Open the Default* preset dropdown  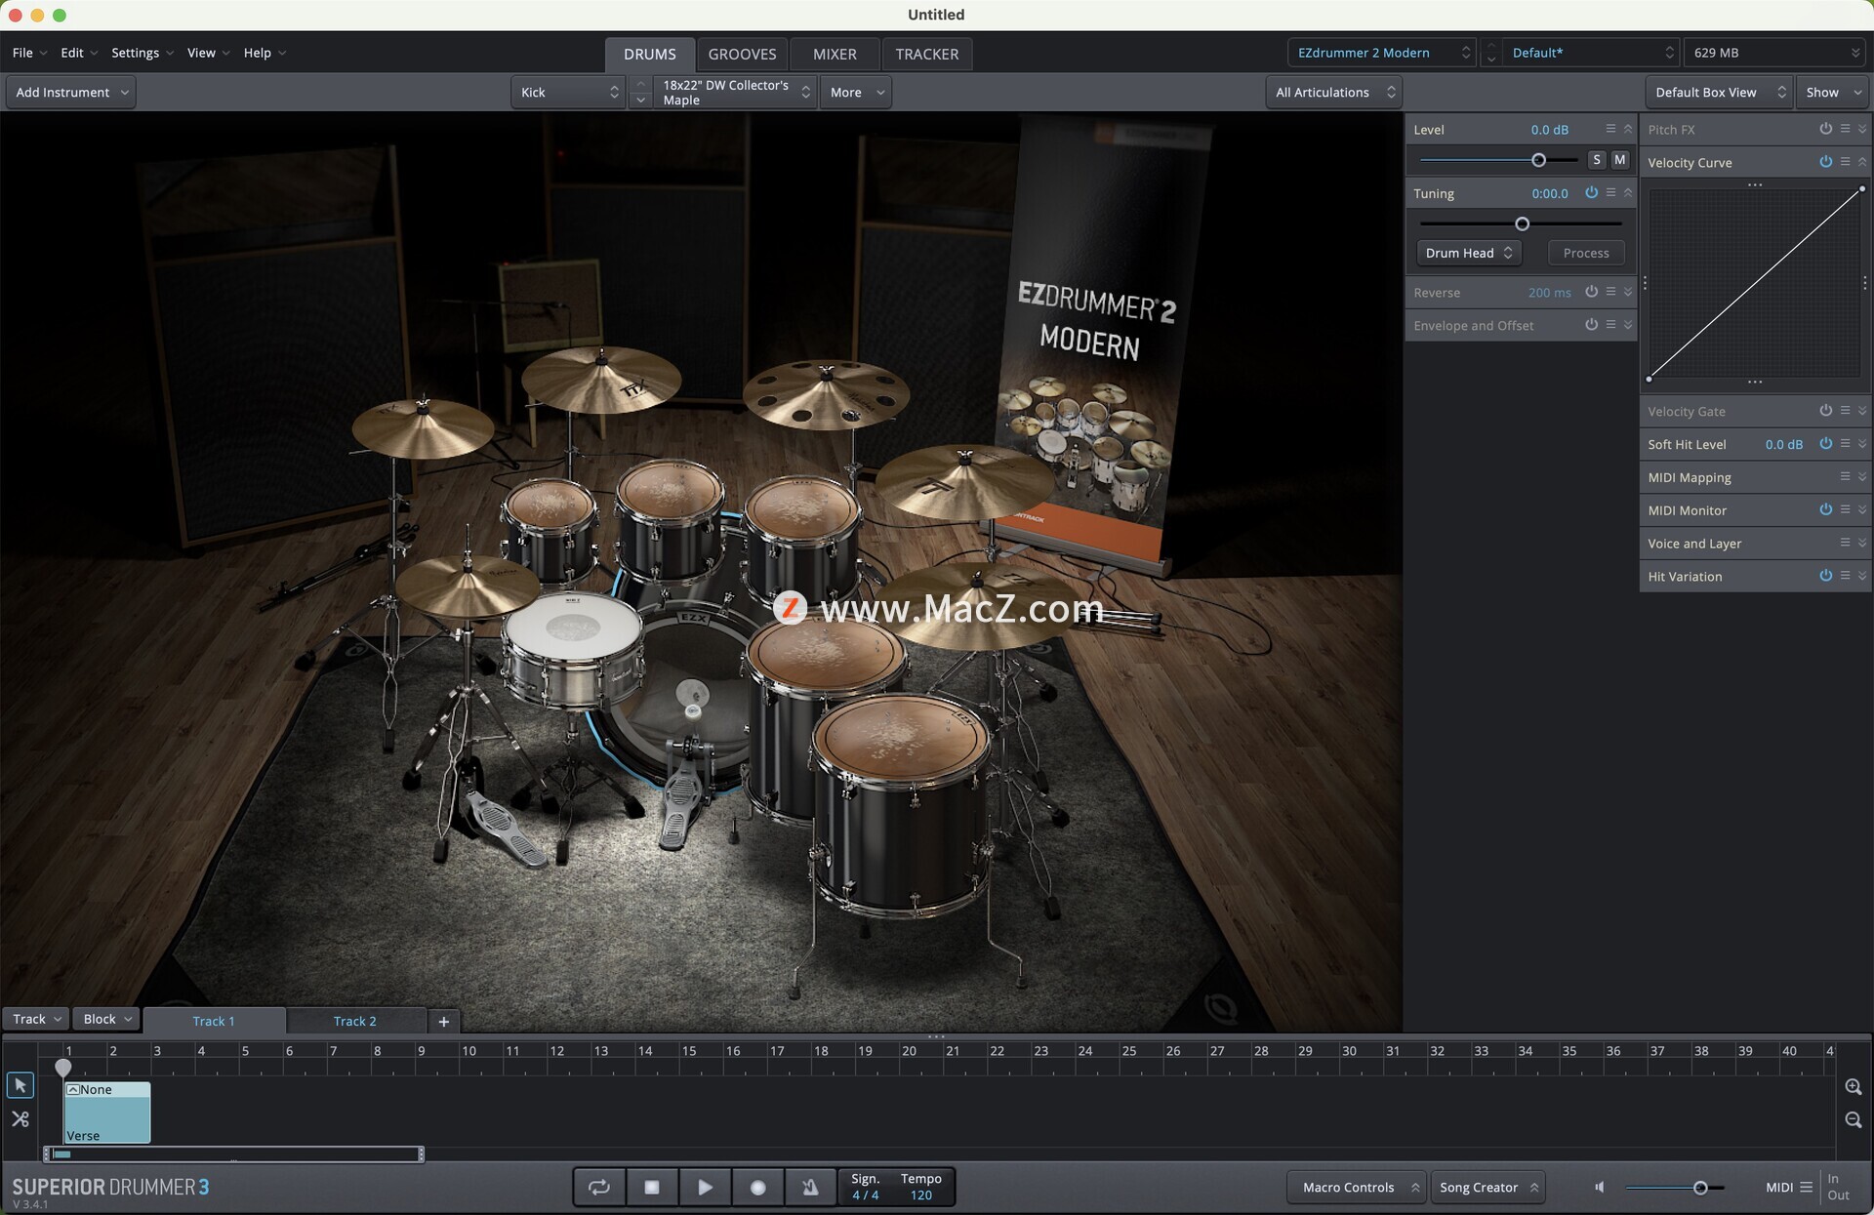click(1590, 53)
